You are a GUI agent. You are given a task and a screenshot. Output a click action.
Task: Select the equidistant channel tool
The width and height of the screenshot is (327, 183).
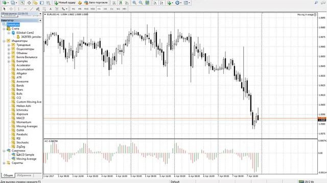click(x=38, y=9)
